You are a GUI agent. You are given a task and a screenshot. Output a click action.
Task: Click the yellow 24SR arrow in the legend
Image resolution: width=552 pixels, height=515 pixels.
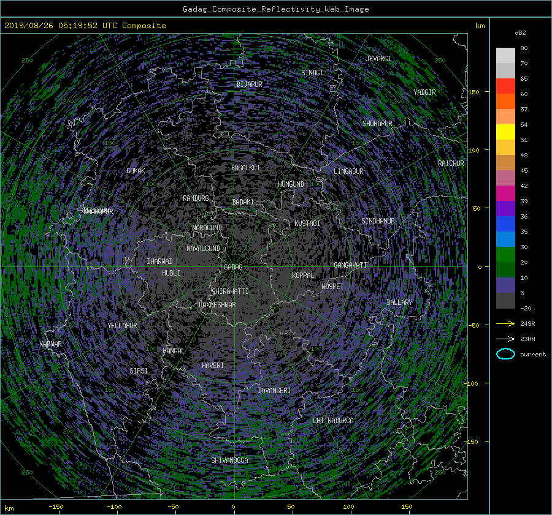(x=505, y=323)
